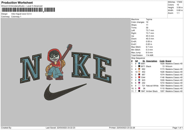
Task: Click the Max Jump value '6.9 mm'
Action: (x=149, y=52)
